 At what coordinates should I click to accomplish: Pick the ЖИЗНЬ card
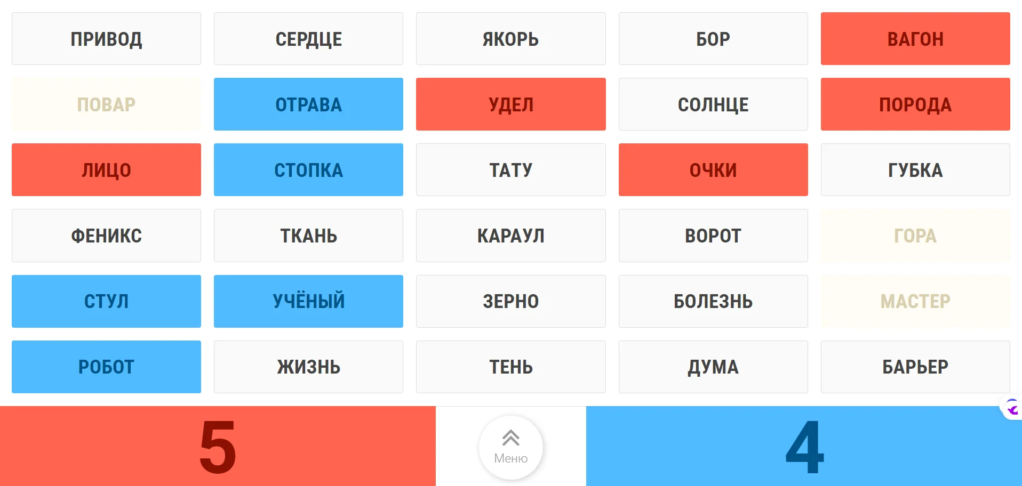(308, 367)
